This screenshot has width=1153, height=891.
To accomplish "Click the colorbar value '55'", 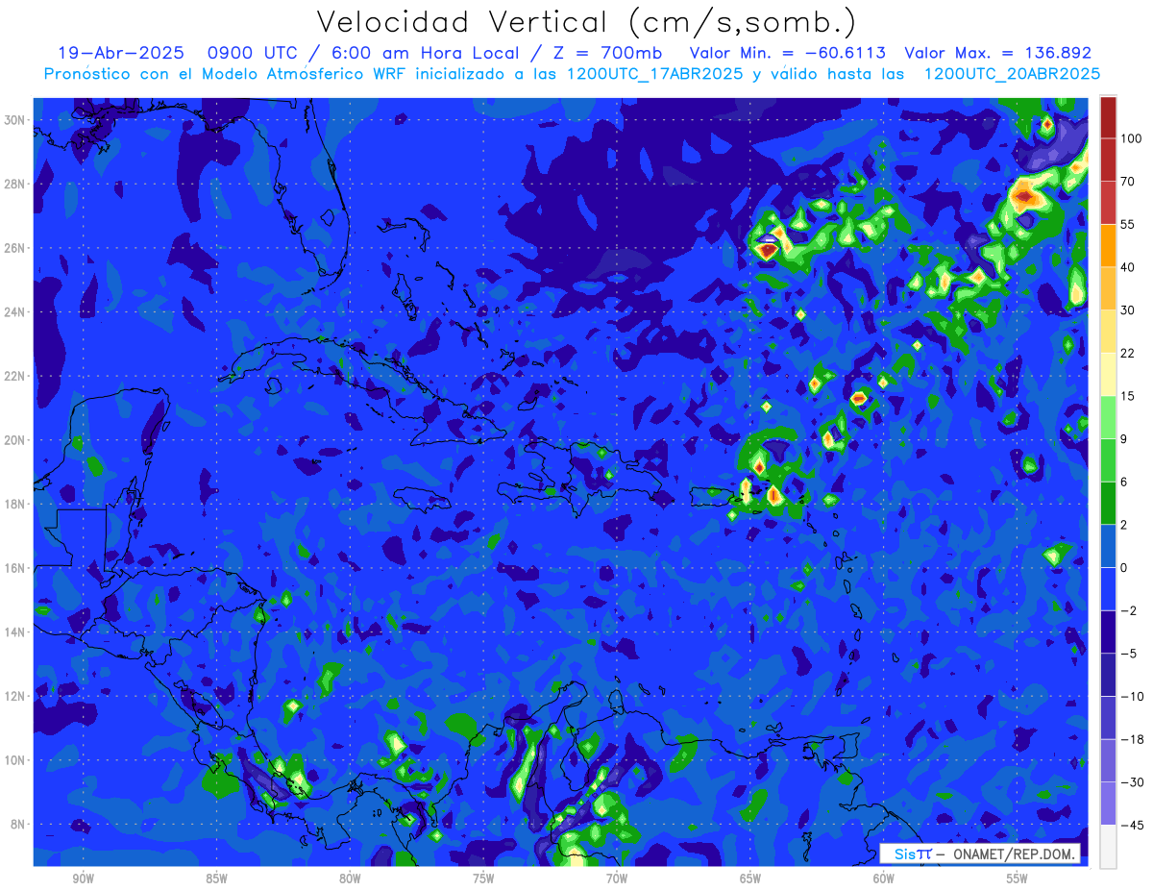I will [1128, 225].
